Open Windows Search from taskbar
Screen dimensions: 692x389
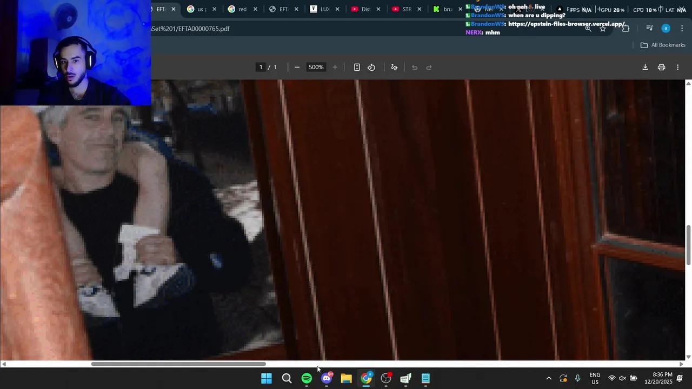coord(287,378)
